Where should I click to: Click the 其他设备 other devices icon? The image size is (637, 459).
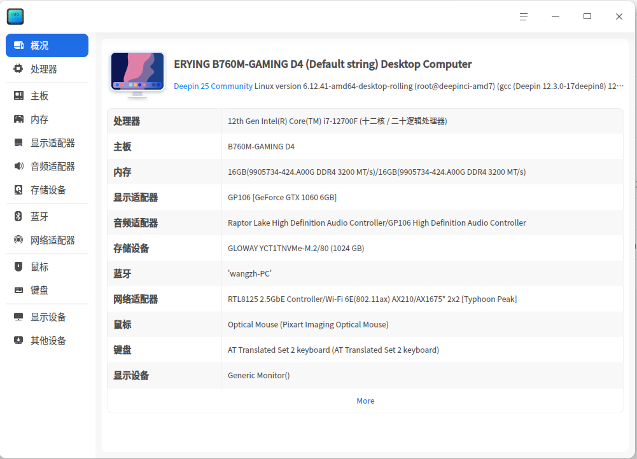[x=18, y=341]
